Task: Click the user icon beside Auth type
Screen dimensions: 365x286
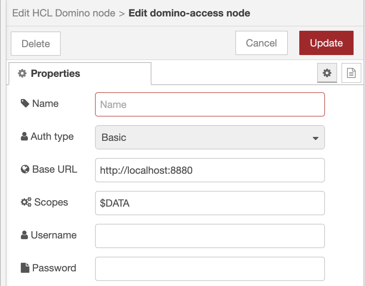Action: pos(24,137)
